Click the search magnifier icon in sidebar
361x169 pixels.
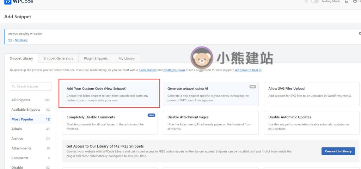tap(13, 86)
